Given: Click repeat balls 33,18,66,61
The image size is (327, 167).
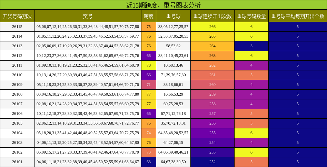Looking at the screenshot, I should pos(173,85).
